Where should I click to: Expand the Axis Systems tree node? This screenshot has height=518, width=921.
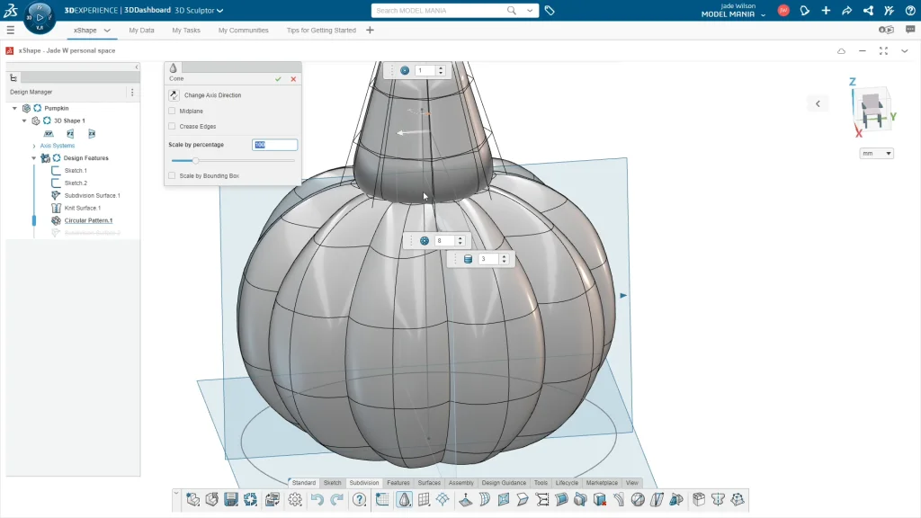click(x=34, y=146)
